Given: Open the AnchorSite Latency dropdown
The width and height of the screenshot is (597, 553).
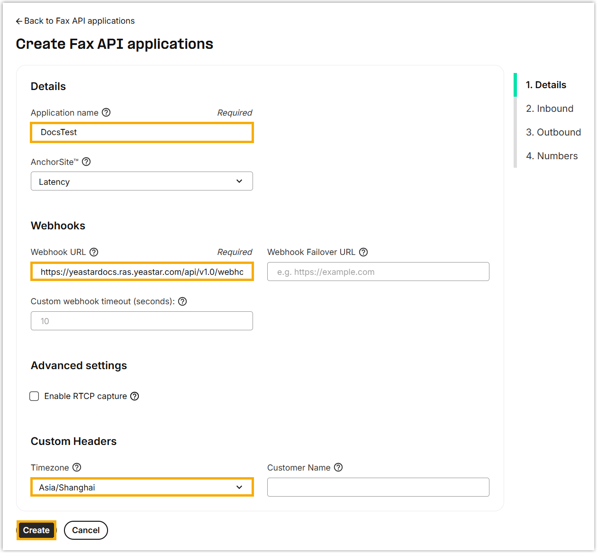Looking at the screenshot, I should coord(142,181).
